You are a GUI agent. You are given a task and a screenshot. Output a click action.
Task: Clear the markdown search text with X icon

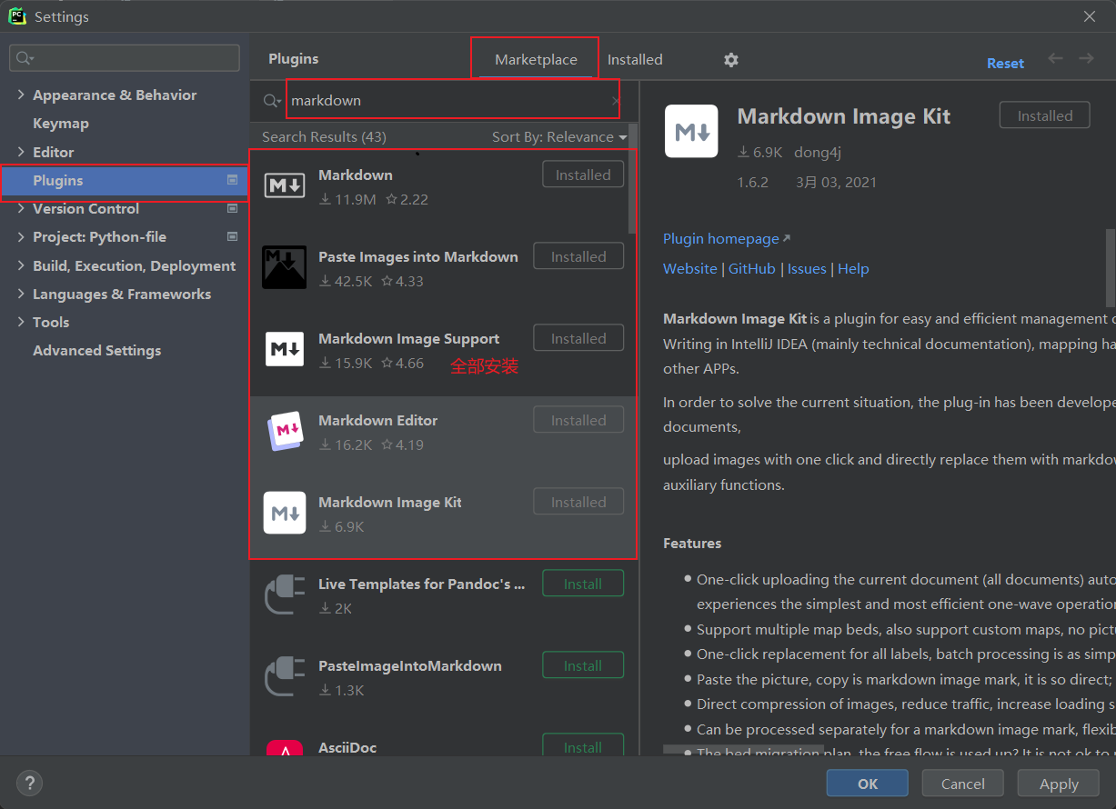[x=616, y=101]
